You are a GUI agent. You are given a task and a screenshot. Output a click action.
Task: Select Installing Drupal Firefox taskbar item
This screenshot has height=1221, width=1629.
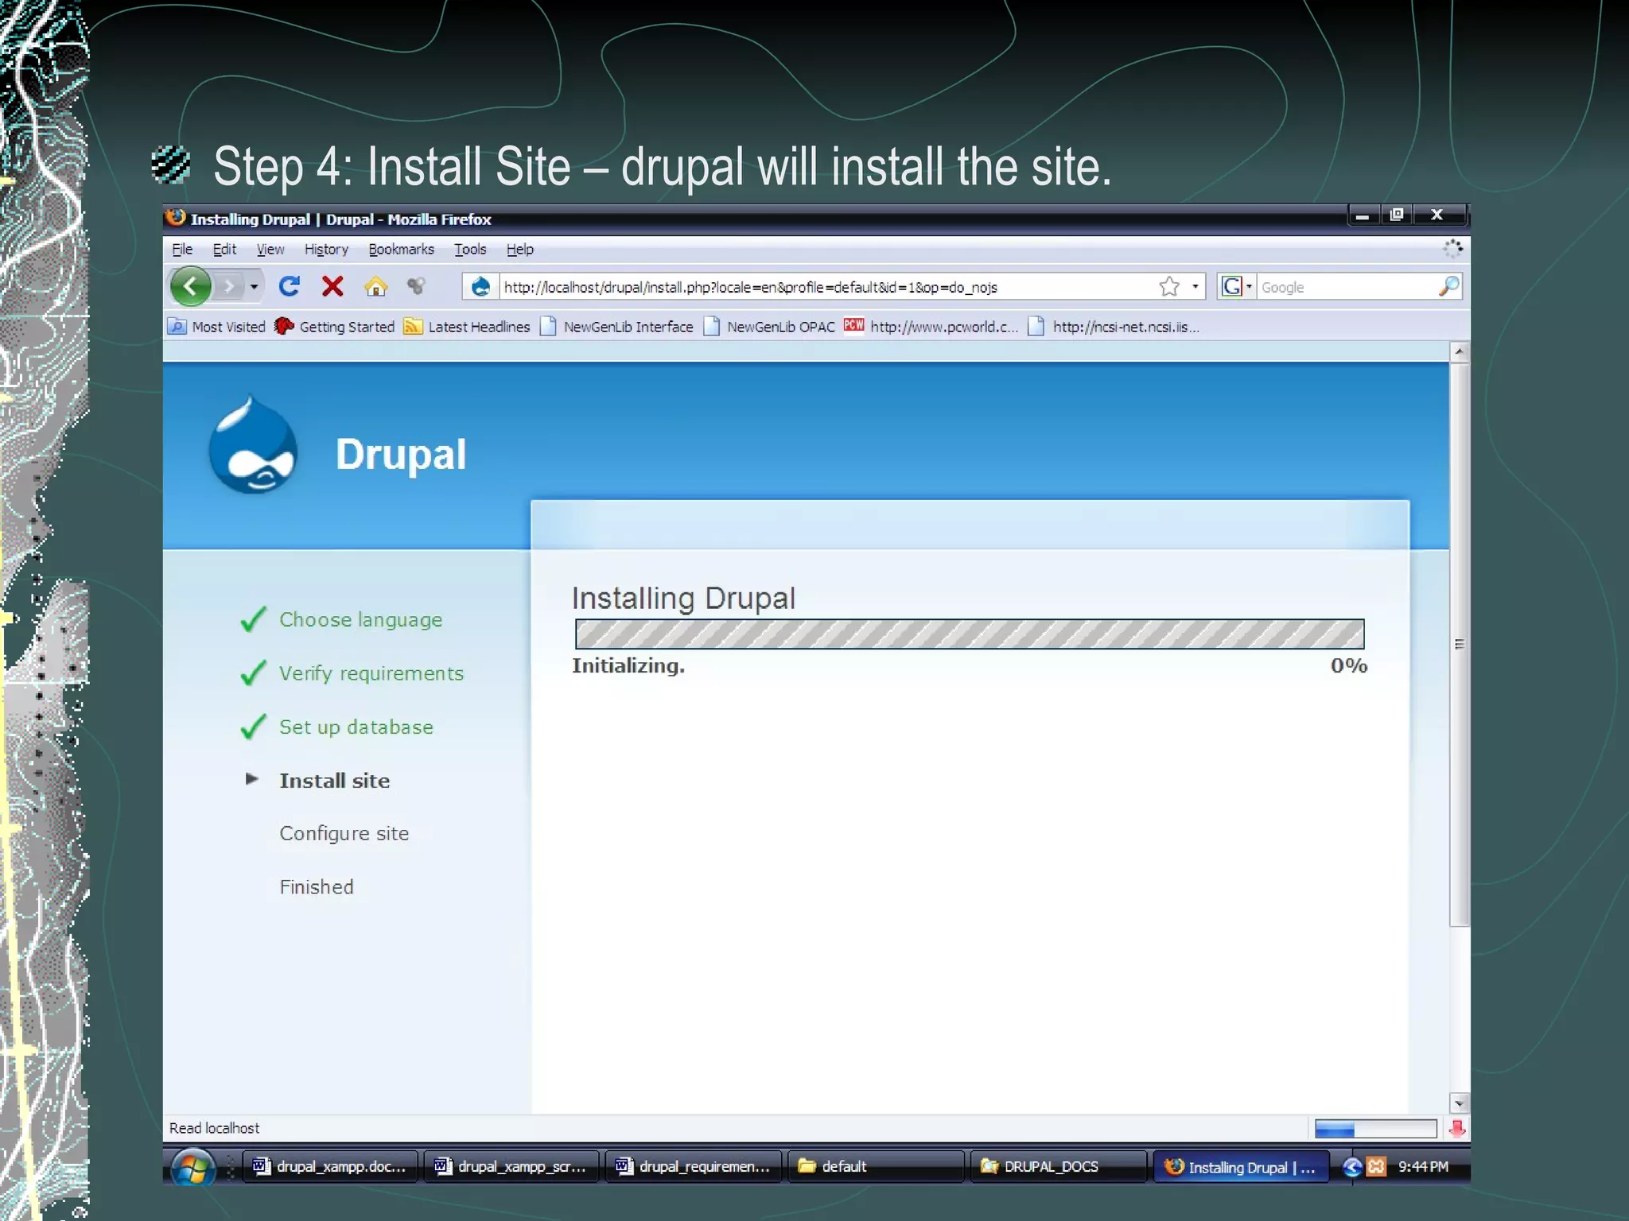1241,1167
